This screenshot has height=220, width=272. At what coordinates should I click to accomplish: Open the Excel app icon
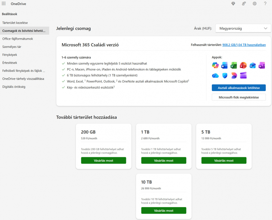point(234,65)
